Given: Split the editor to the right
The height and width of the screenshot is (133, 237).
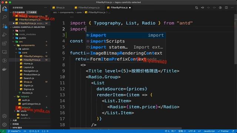Looking at the screenshot, I should click(226, 7).
